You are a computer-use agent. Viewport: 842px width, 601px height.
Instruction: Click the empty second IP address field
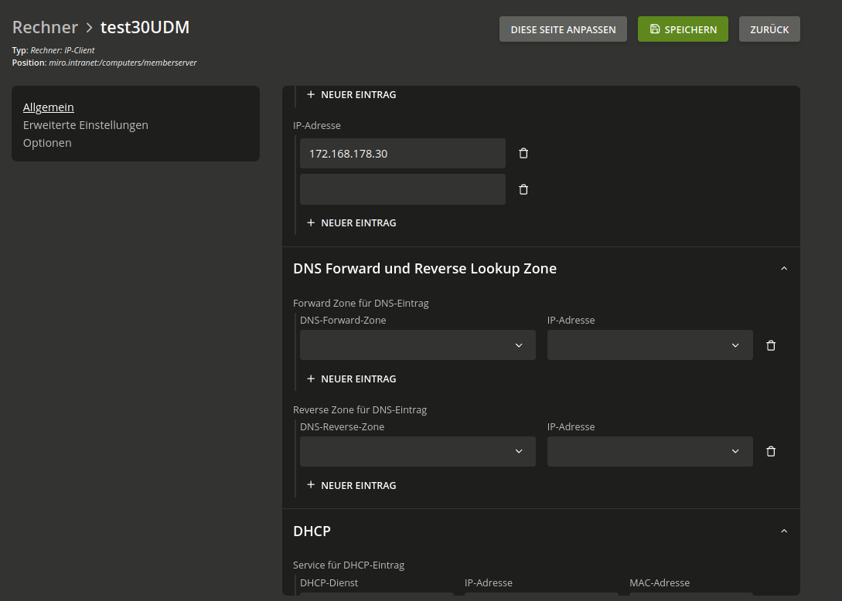coord(402,189)
